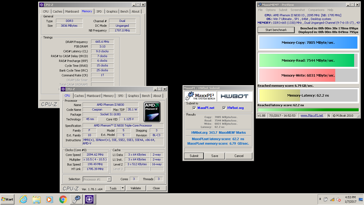Select About tab in back CPU-Z window

tap(136, 11)
